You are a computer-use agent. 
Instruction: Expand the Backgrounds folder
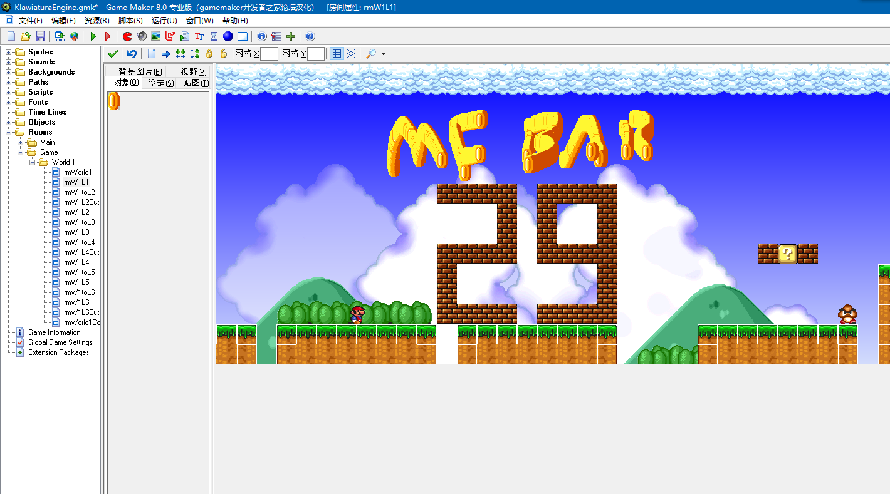(x=9, y=72)
